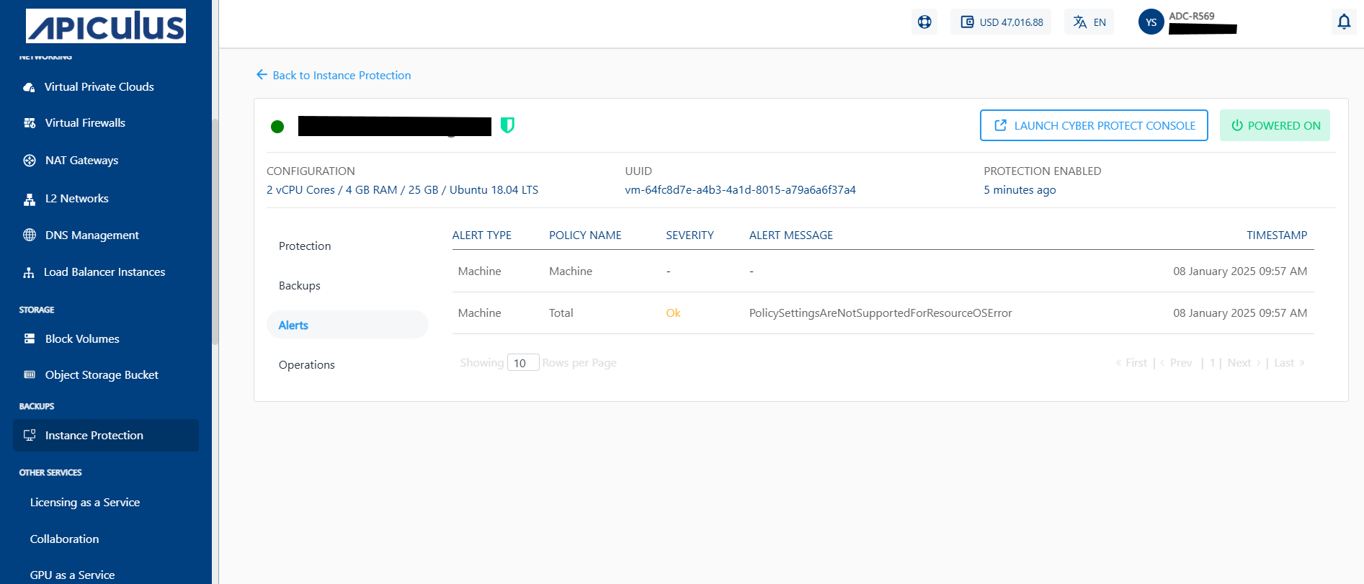Open the USD wallet balance

tap(1001, 22)
